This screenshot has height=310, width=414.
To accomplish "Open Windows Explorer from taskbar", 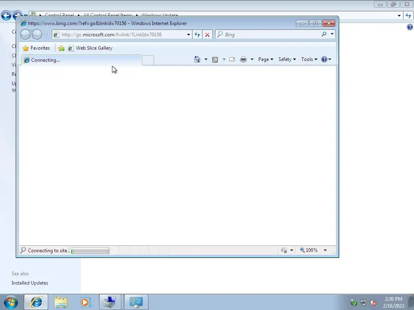I will click(61, 302).
